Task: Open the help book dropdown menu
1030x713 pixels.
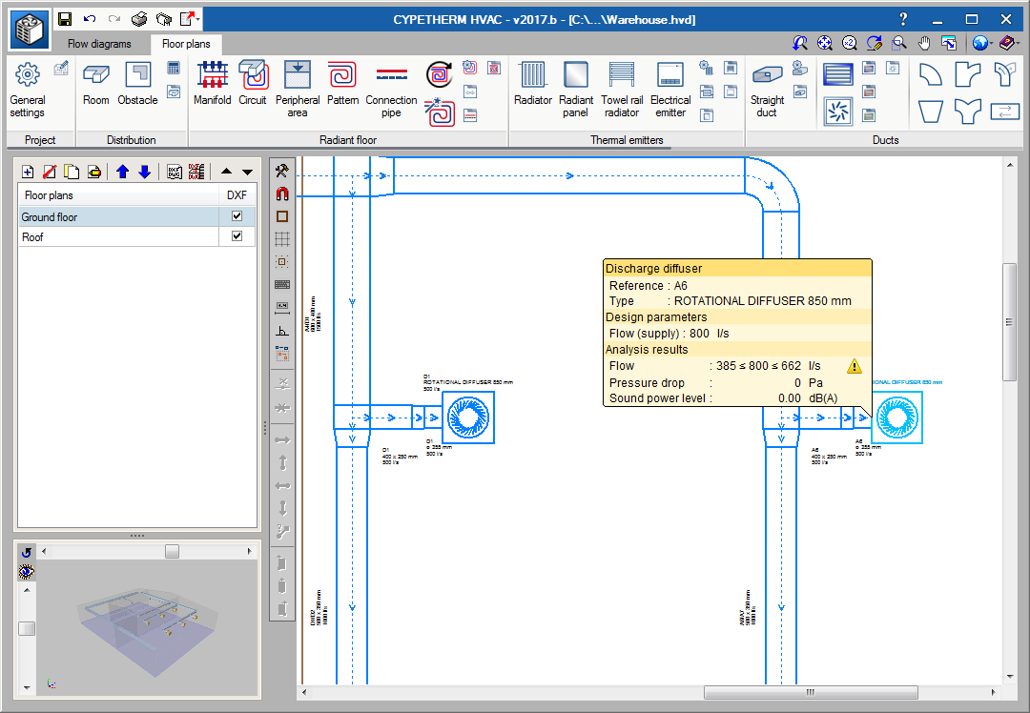Action: click(x=1019, y=43)
